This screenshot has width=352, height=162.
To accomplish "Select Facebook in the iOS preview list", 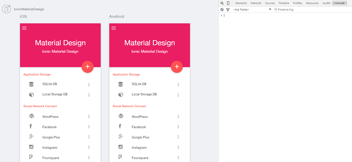I will [x=50, y=127].
